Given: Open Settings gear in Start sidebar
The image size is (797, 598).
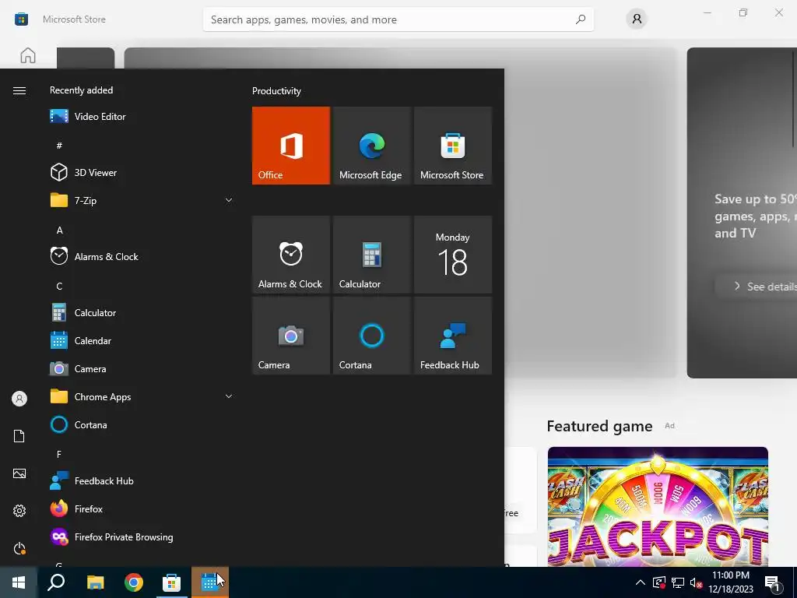Looking at the screenshot, I should coord(19,511).
